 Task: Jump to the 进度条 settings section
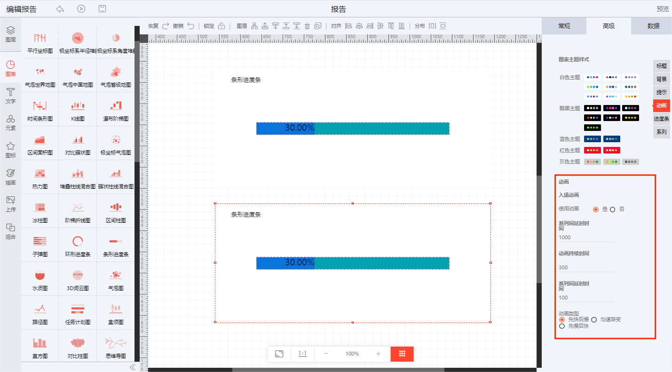(661, 119)
